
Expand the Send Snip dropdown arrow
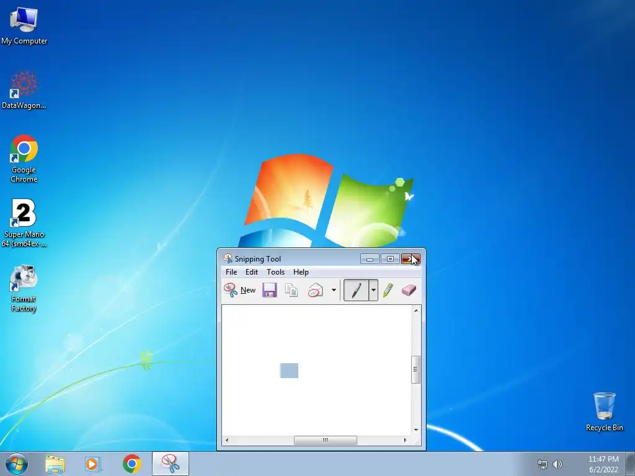pyautogui.click(x=334, y=290)
